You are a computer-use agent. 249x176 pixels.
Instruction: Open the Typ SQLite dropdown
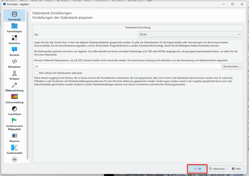190,34
